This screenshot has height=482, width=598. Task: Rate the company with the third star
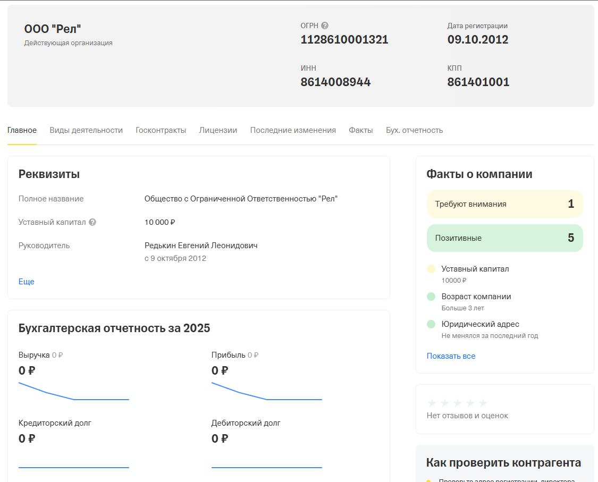pos(458,403)
